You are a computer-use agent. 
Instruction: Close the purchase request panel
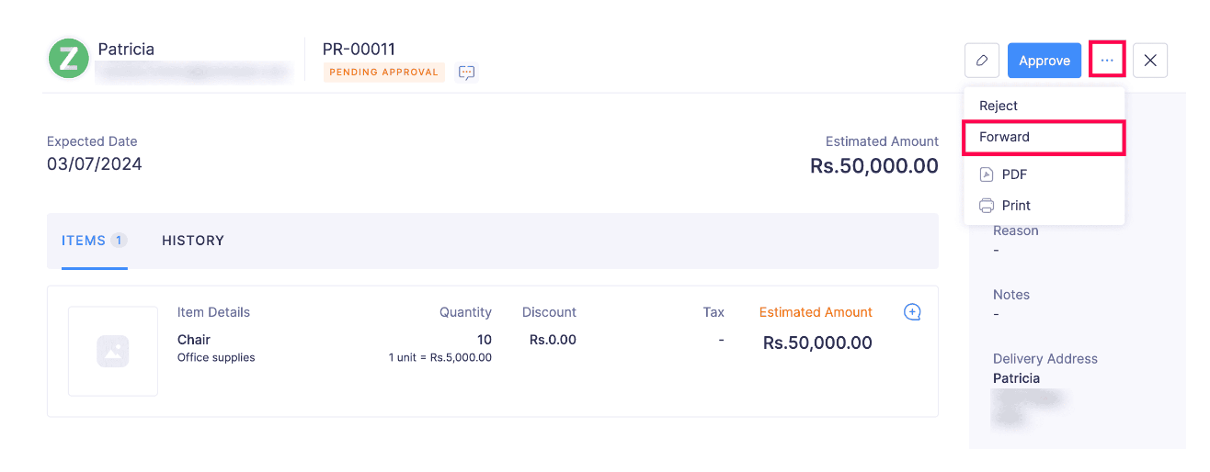click(1150, 61)
